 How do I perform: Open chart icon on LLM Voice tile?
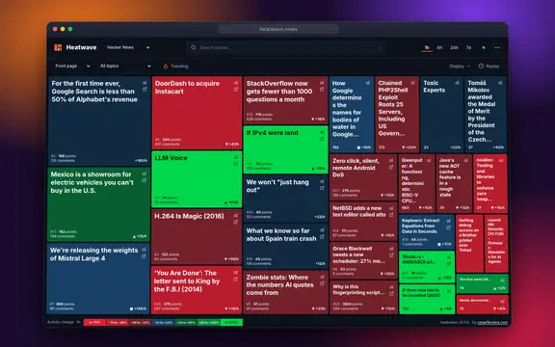pos(236,157)
